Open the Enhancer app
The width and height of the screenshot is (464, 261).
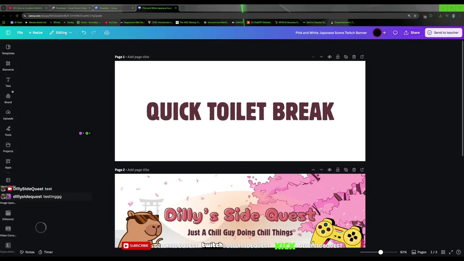coord(8,215)
